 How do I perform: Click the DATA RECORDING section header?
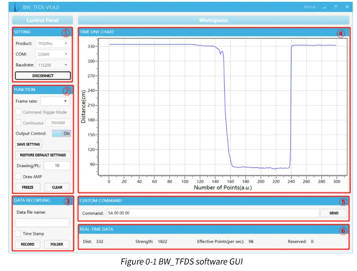42,200
